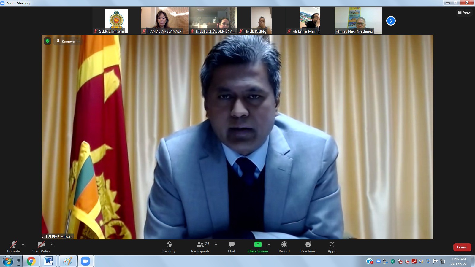Open Microsoft Word from the taskbar
Viewport: 475px width, 267px height.
tap(48, 261)
